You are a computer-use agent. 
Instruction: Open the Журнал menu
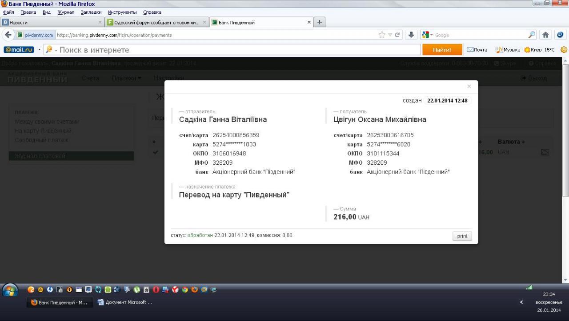click(66, 12)
